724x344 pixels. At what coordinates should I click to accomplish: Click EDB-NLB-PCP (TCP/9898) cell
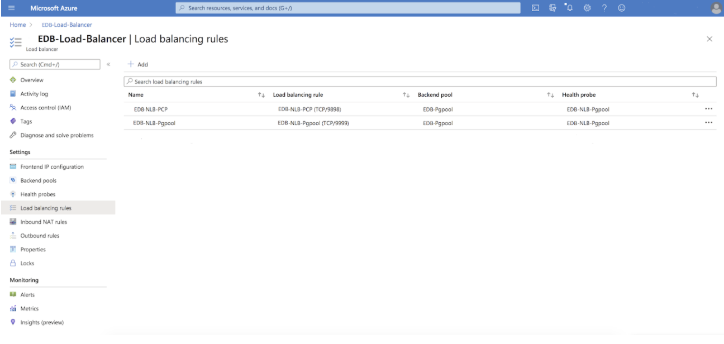coord(309,109)
